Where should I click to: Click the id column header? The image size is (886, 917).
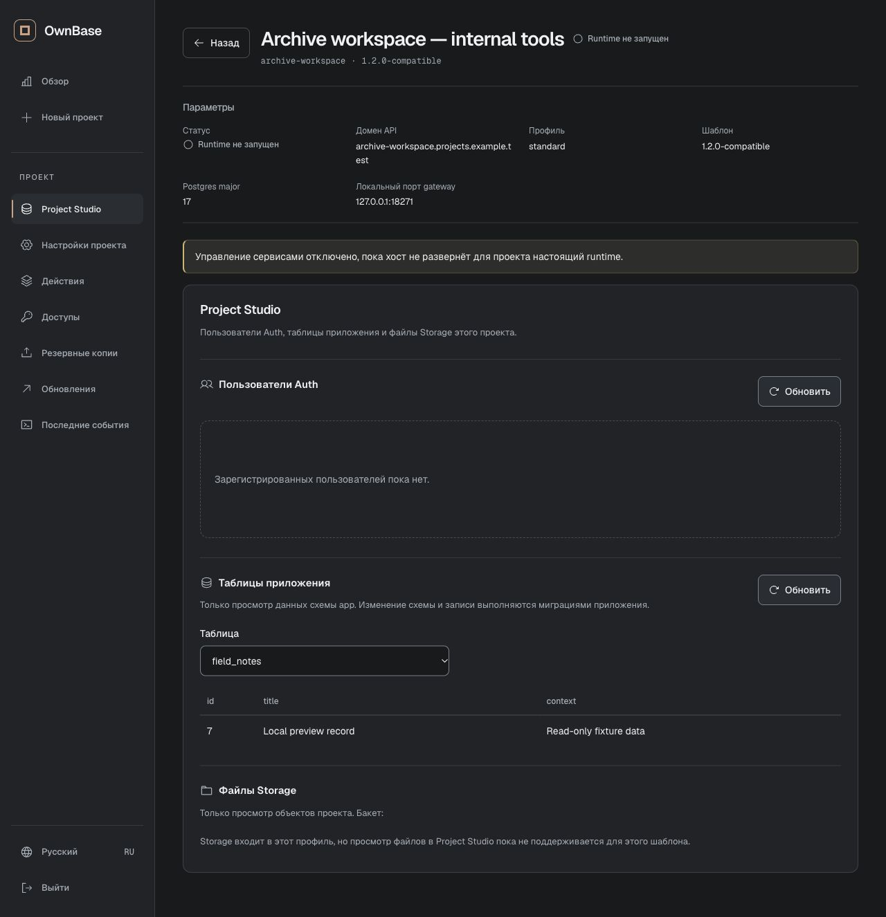(210, 701)
